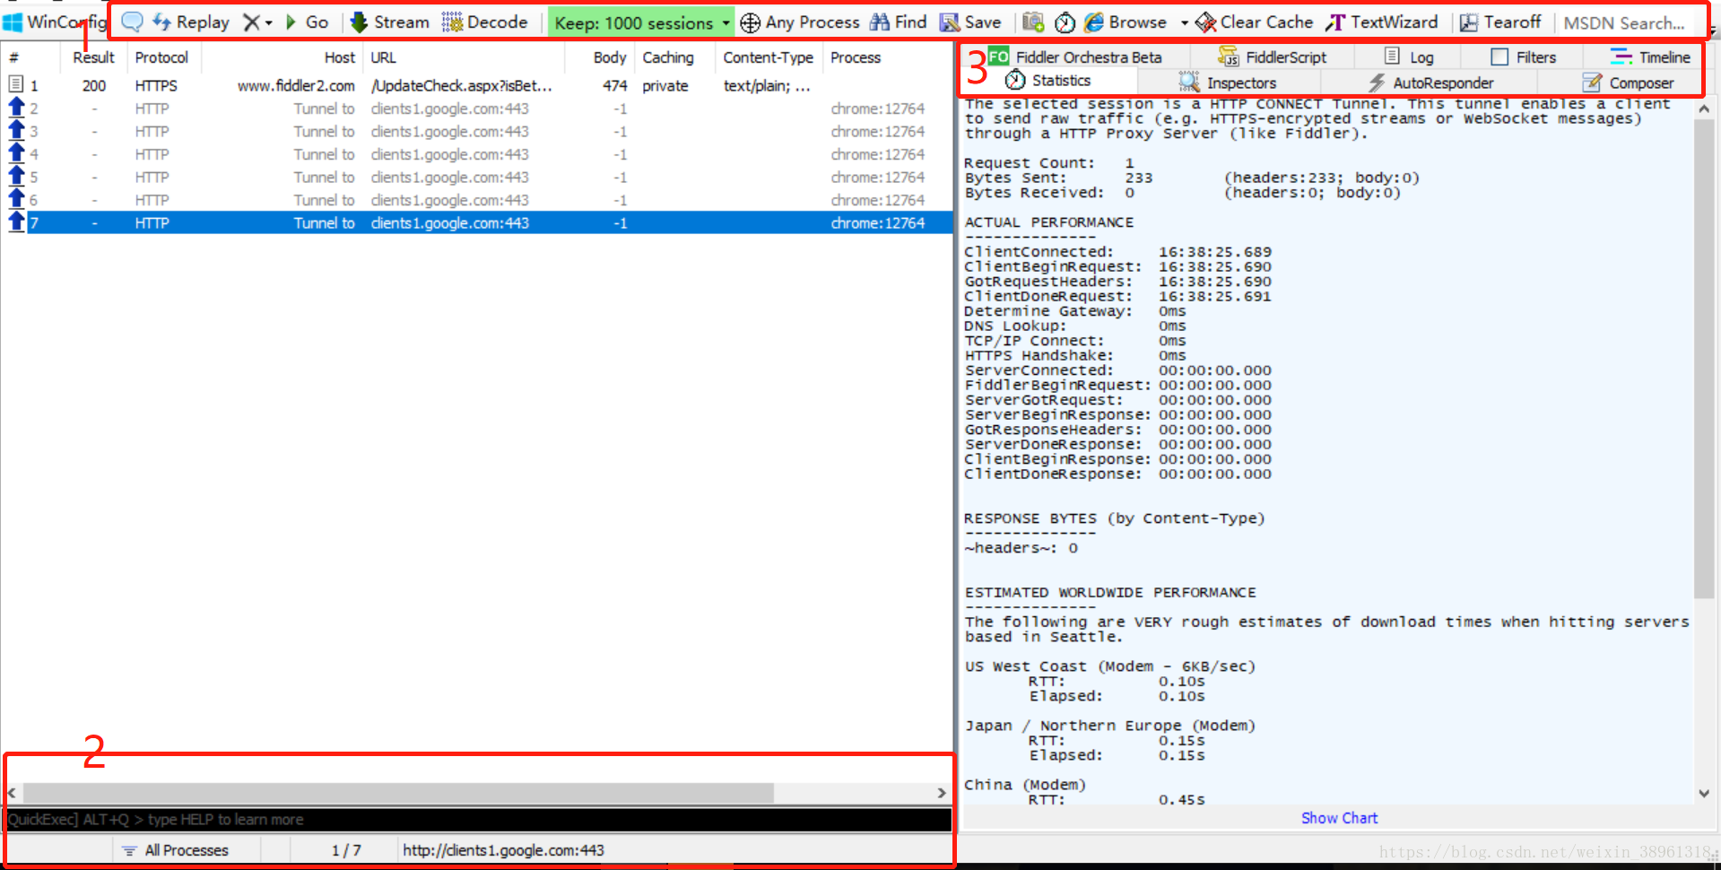Click Clear Cache

pos(1255,22)
